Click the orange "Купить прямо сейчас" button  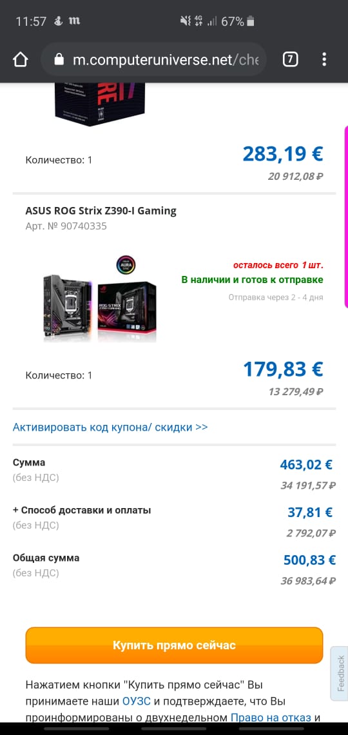pos(174,645)
